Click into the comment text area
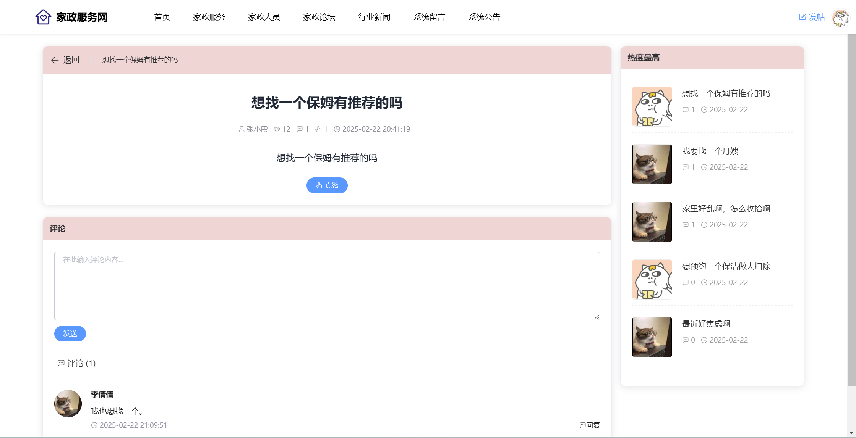The height and width of the screenshot is (438, 856). 327,286
